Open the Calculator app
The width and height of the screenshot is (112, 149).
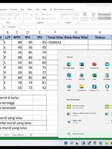(107, 77)
